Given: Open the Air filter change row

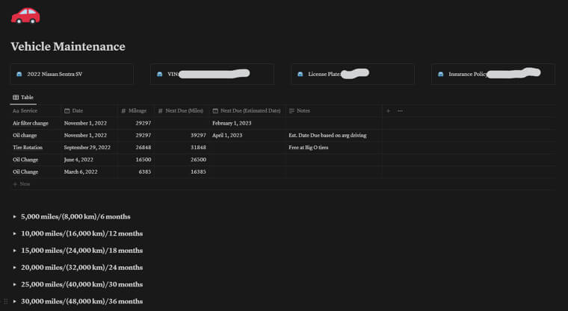Looking at the screenshot, I should [31, 123].
